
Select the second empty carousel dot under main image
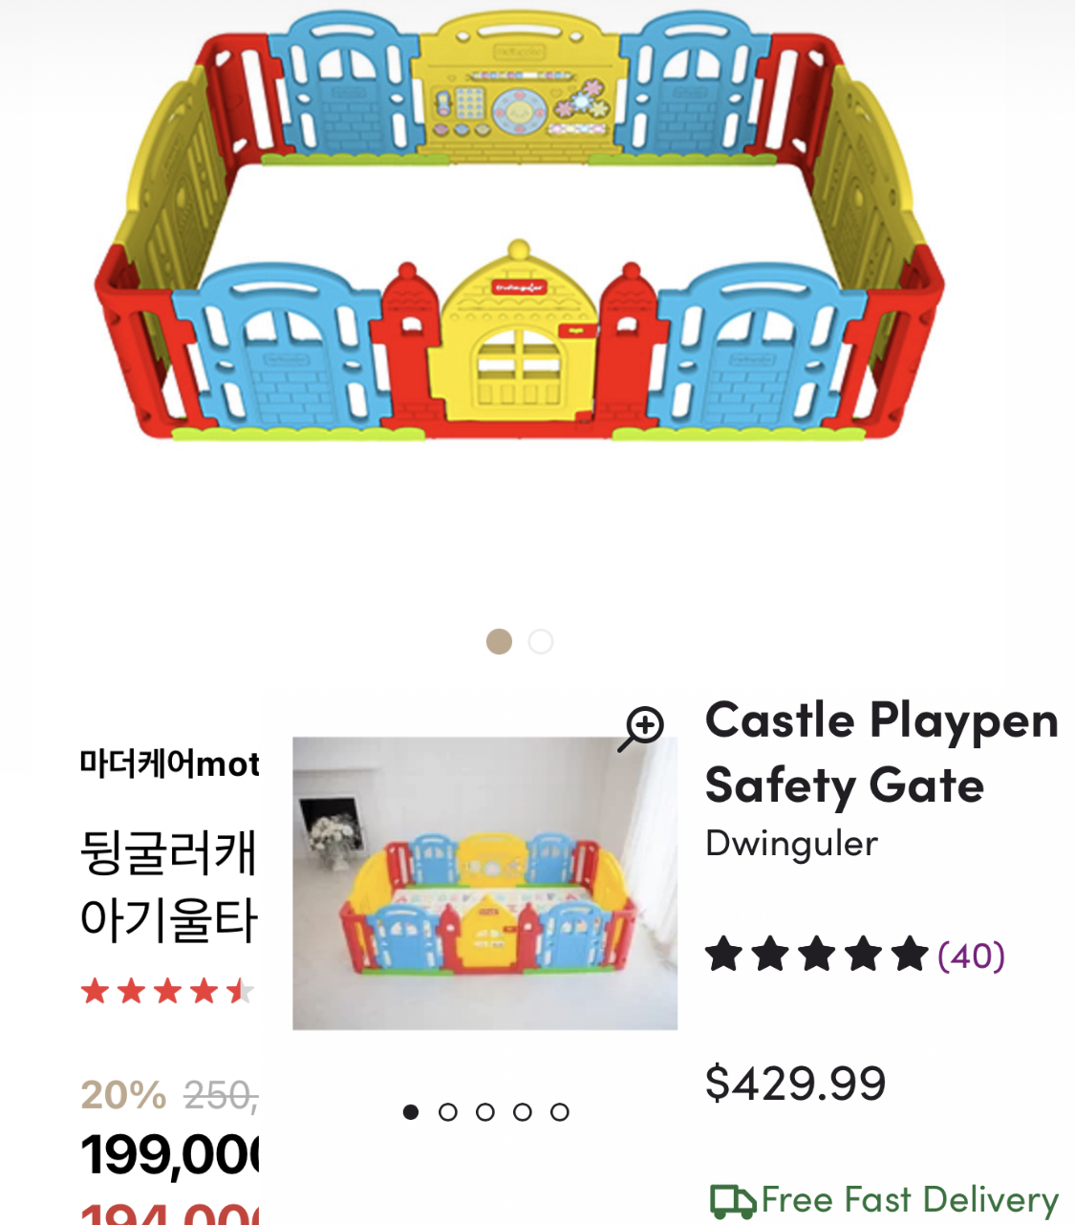(x=541, y=641)
